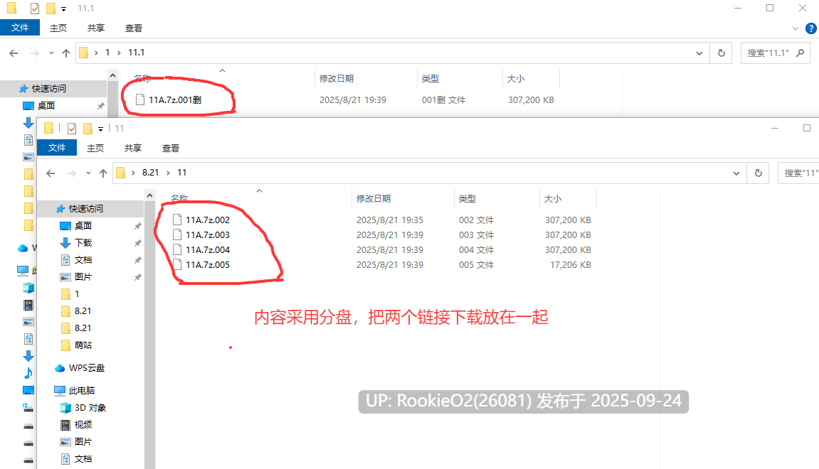Open the 萌站 folder in the sidebar
The image size is (819, 469).
point(83,345)
